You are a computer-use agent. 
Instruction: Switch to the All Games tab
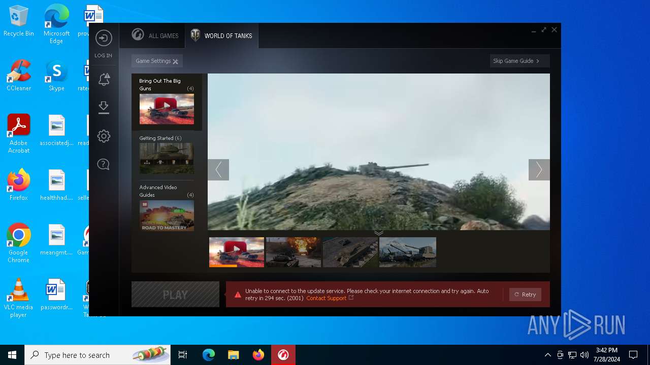click(x=152, y=35)
